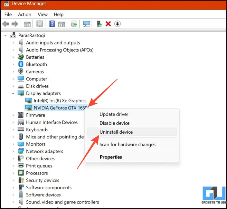Click the Back arrow toolbar icon
The image size is (227, 209).
pos(6,24)
